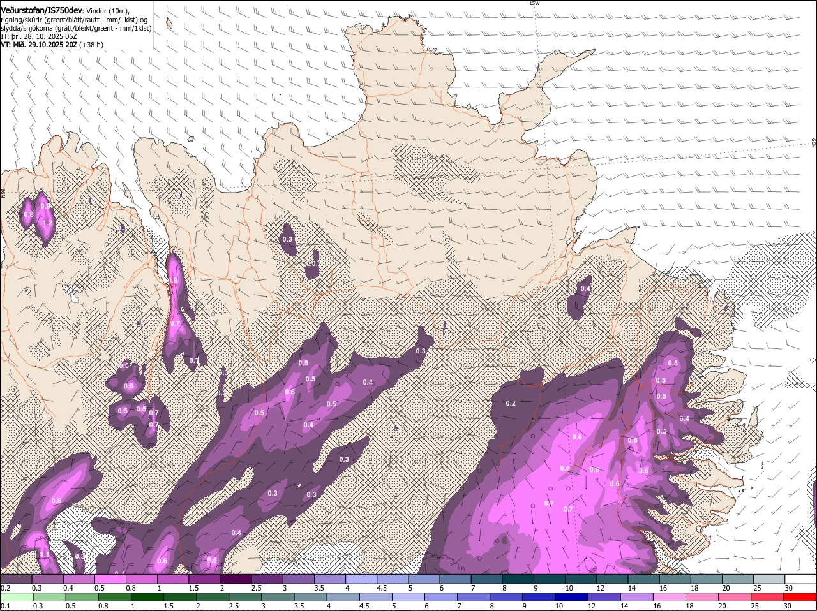Pick upper legend bright pink swatch between 0.5 and 0.8
817x611 pixels.
[110, 578]
